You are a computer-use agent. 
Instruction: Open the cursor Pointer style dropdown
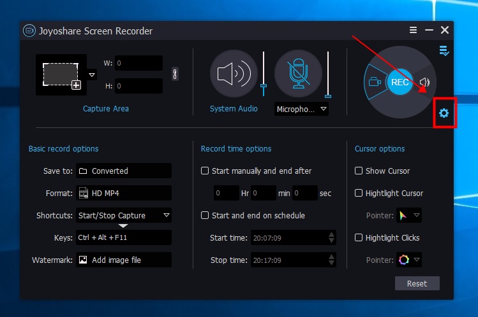[x=417, y=215]
